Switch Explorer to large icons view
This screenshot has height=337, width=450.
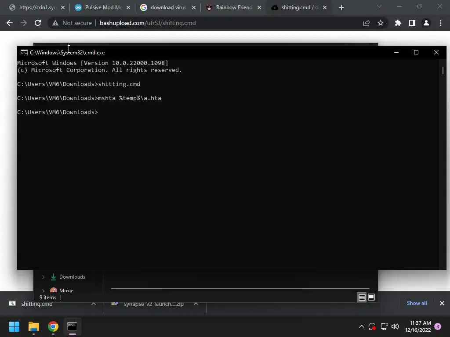pyautogui.click(x=371, y=297)
